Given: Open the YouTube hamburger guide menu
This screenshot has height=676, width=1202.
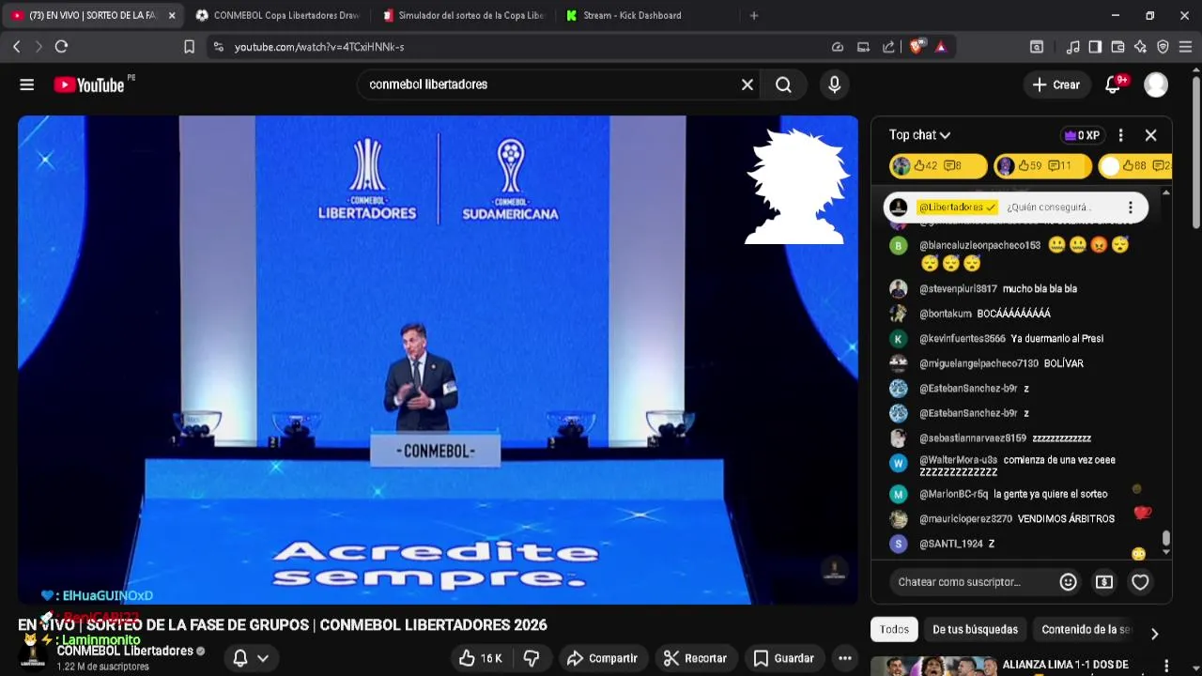Looking at the screenshot, I should point(26,84).
